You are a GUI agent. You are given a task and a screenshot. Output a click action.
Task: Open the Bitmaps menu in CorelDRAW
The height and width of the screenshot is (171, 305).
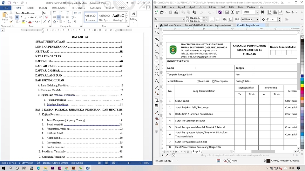(213, 7)
